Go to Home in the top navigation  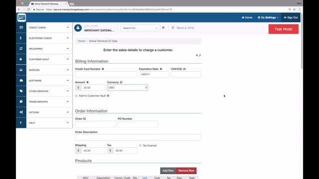click(247, 18)
